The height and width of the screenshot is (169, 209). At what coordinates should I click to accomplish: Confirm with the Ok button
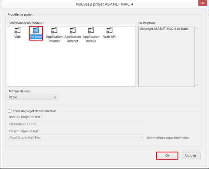click(167, 156)
